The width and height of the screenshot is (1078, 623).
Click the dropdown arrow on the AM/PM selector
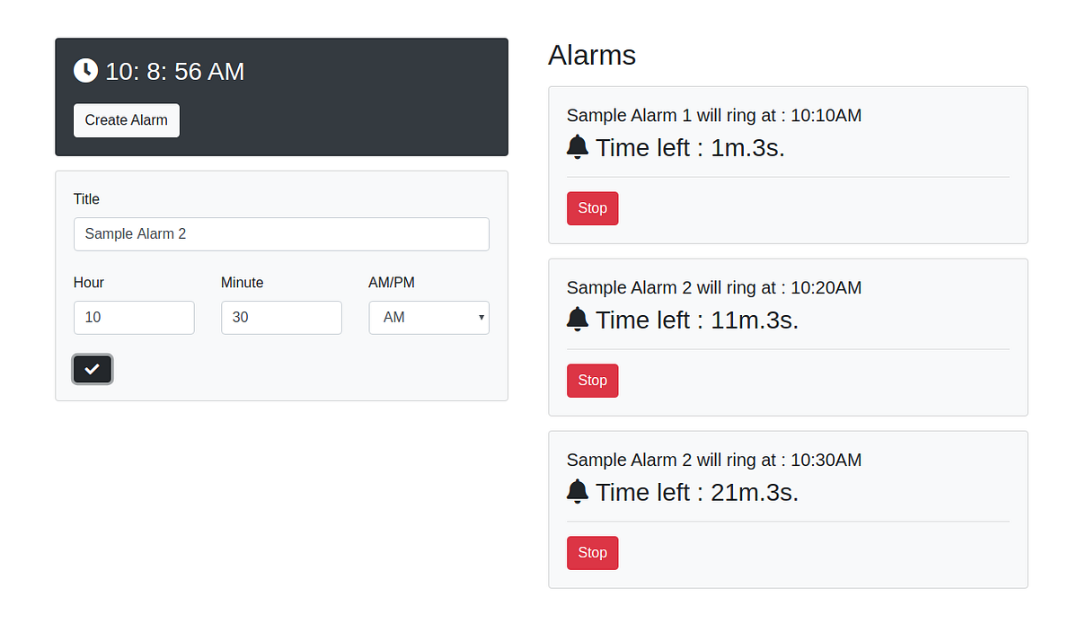(480, 317)
